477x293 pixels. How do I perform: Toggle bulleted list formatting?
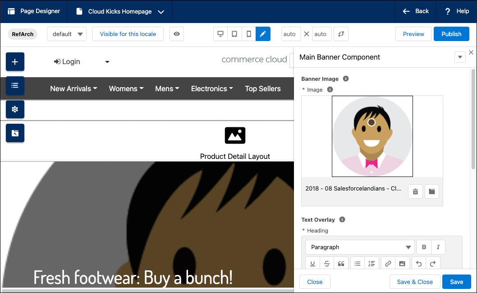coord(358,264)
